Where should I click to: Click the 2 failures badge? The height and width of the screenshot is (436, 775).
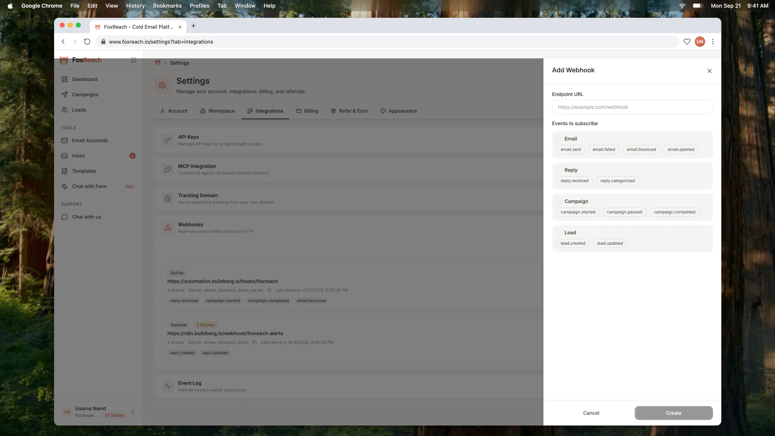[x=205, y=325]
